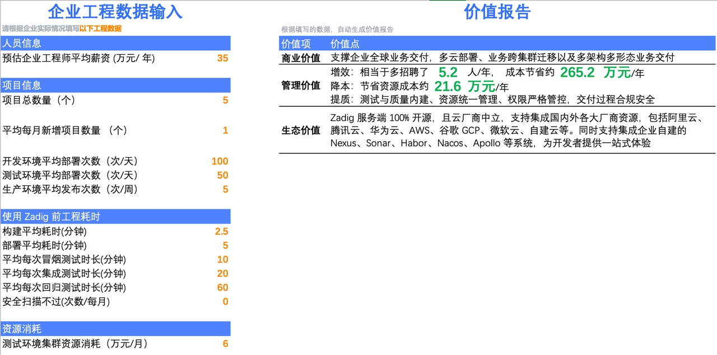The width and height of the screenshot is (717, 355).
Task: Click the 价值点 column header
Action: pos(345,44)
